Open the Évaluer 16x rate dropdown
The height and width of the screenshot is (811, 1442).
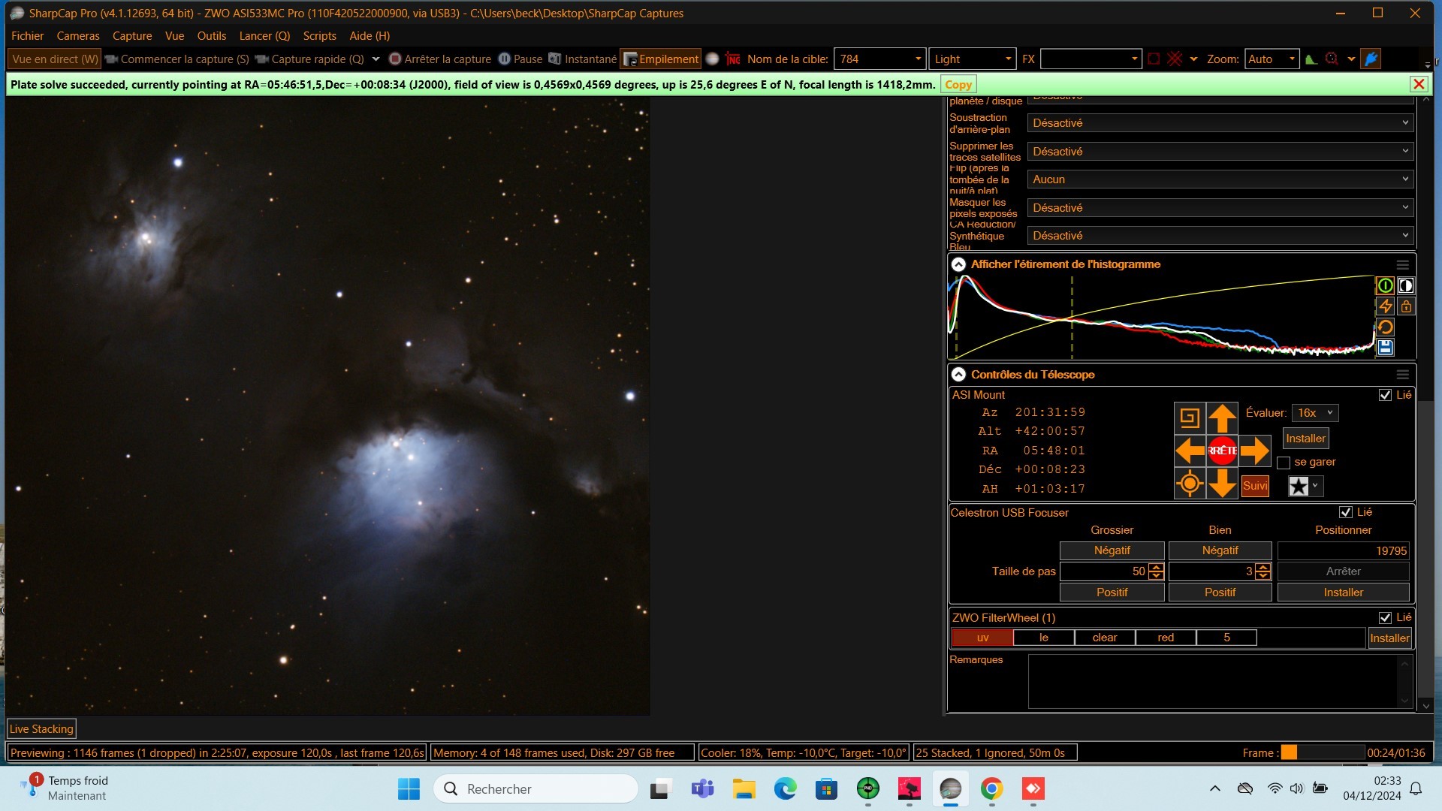[1315, 413]
